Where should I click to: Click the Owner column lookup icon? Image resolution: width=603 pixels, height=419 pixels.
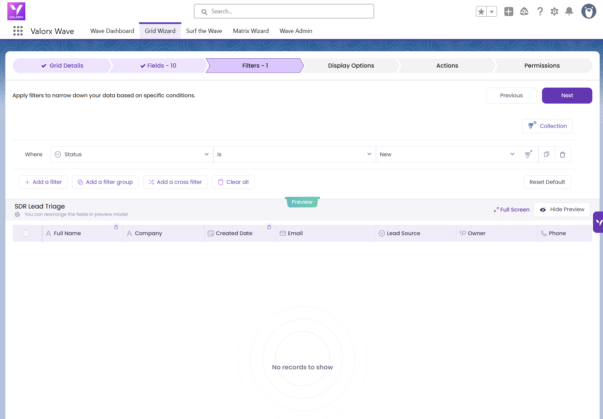click(x=463, y=233)
